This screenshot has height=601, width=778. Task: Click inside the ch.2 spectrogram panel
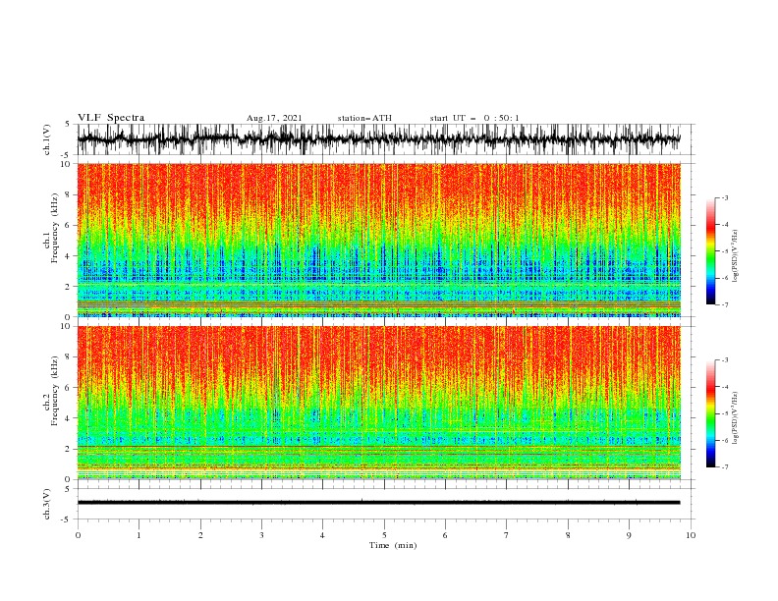pos(379,403)
